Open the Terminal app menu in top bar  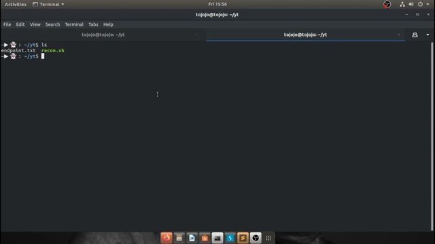tap(48, 4)
